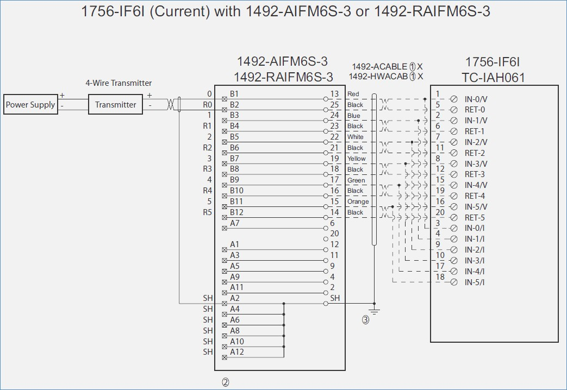Select the "RET-2" return label
This screenshot has width=567, height=390.
click(475, 153)
